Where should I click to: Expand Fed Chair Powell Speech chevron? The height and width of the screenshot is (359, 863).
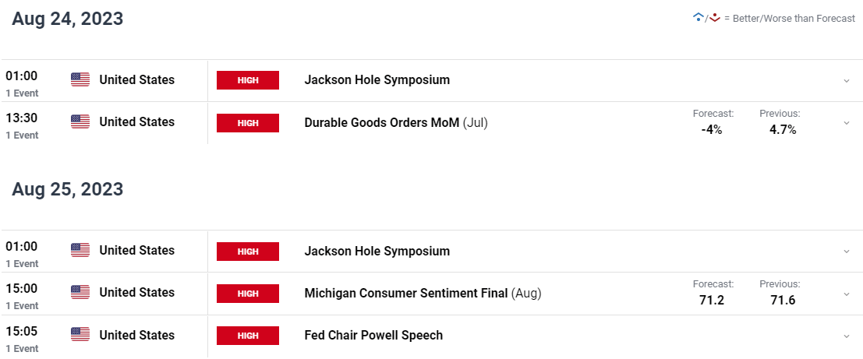click(847, 336)
